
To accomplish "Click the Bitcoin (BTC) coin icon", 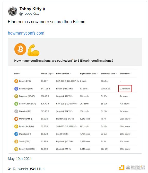I will [x=16, y=81].
